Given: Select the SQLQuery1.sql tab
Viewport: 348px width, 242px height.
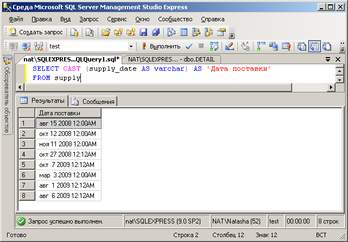Looking at the screenshot, I should point(72,59).
